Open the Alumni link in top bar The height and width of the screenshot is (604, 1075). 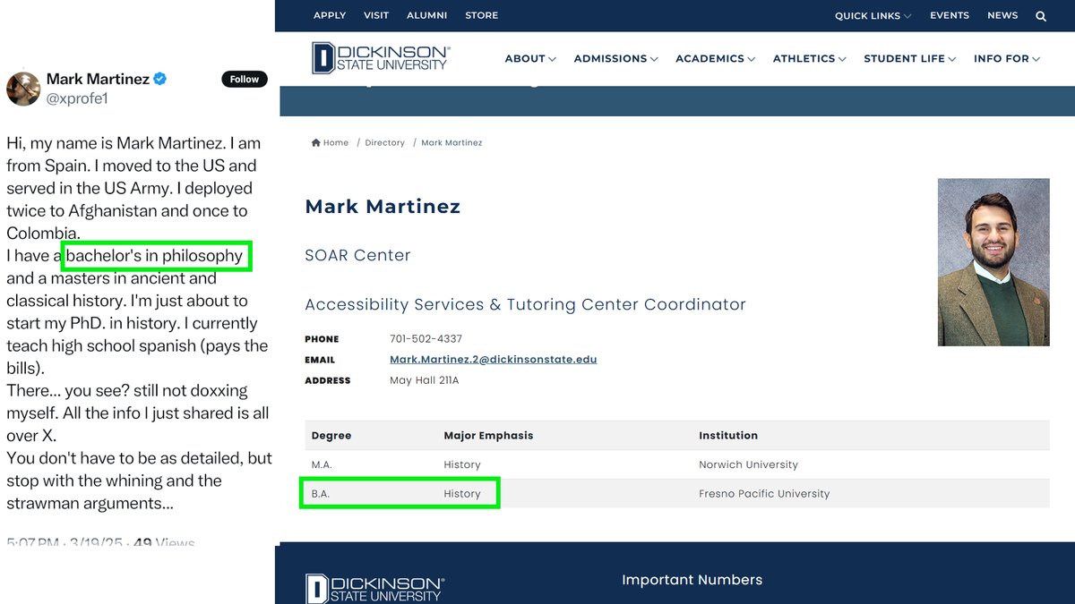coord(427,15)
